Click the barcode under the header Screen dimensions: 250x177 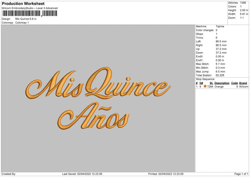coord(29,13)
